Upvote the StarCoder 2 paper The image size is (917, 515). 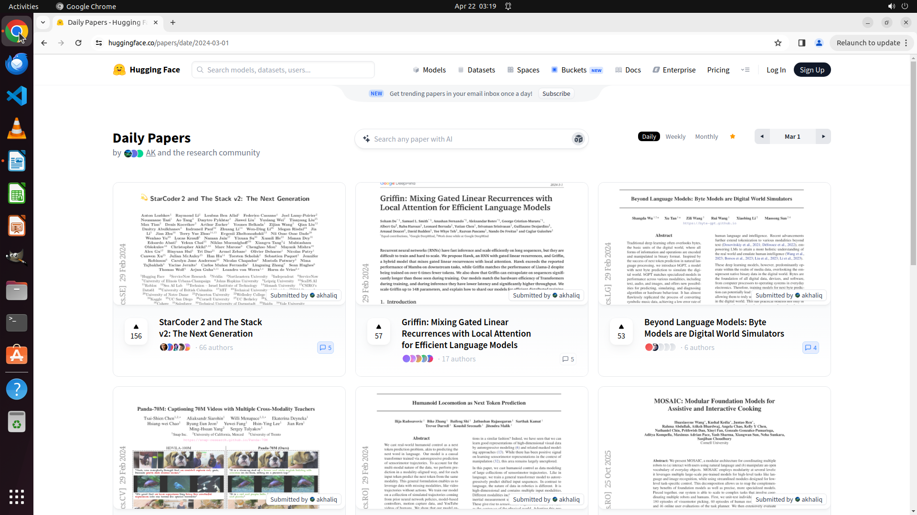point(136,331)
